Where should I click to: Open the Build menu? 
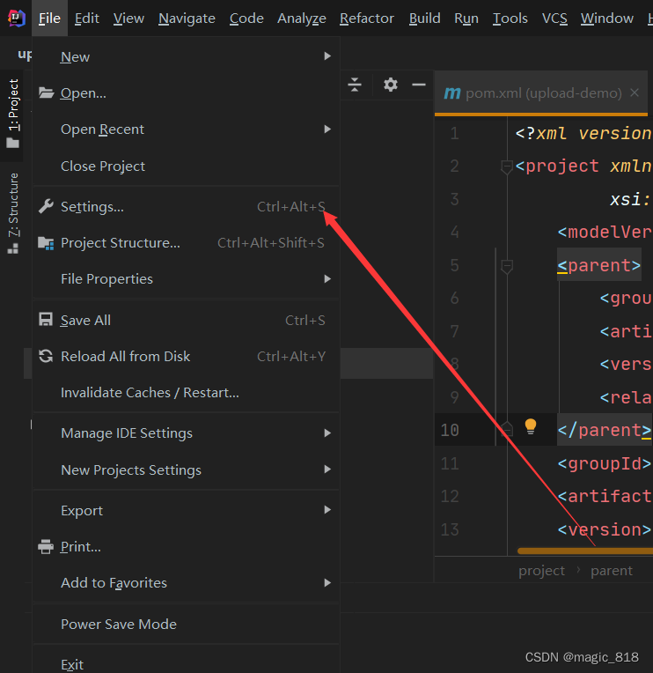[x=424, y=18]
